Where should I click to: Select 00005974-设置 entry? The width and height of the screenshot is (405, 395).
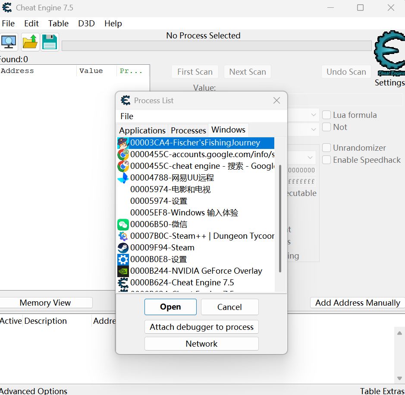point(196,201)
